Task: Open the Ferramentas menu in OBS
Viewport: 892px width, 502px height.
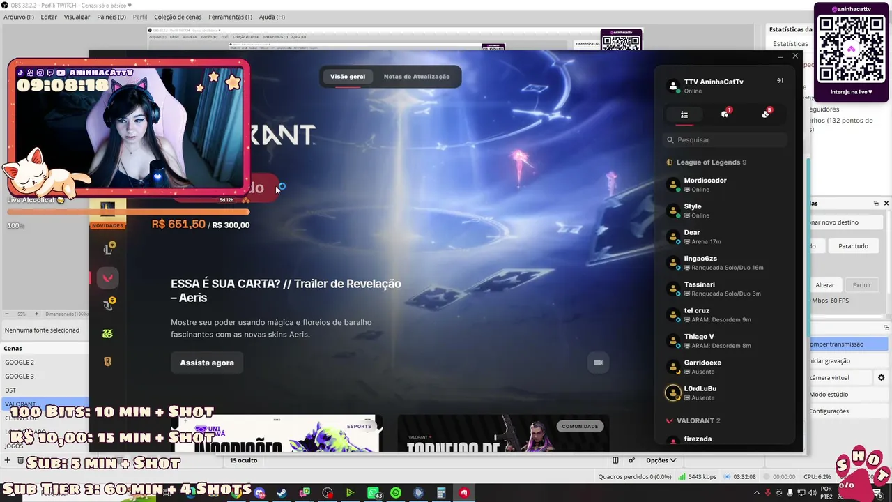Action: coord(231,17)
